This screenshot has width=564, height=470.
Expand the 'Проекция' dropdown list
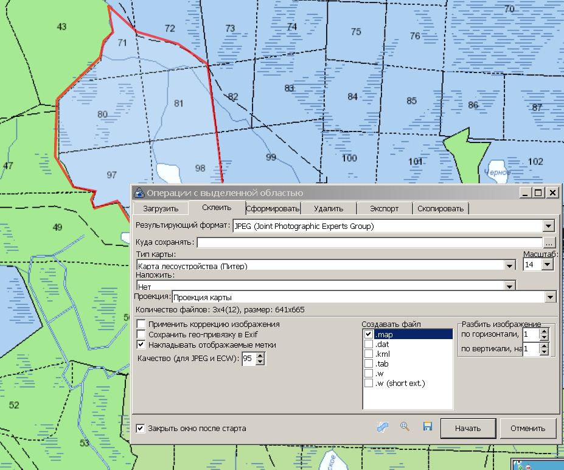point(550,297)
